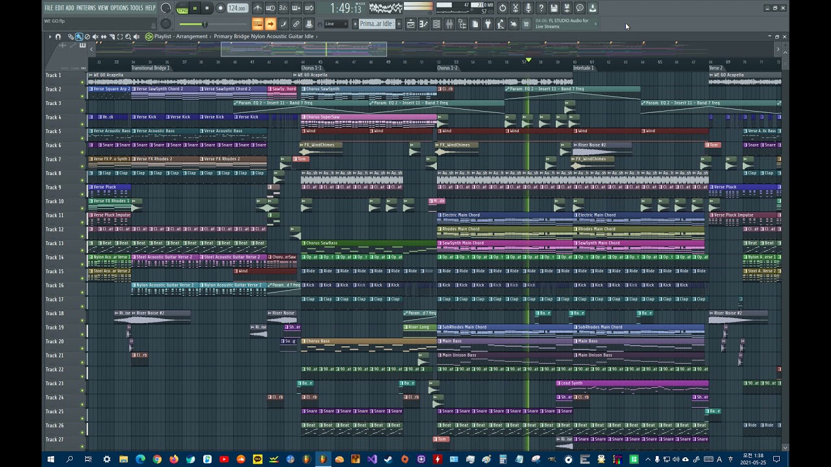Click the song position slider
Viewport: 831px width, 467px height.
[x=213, y=24]
